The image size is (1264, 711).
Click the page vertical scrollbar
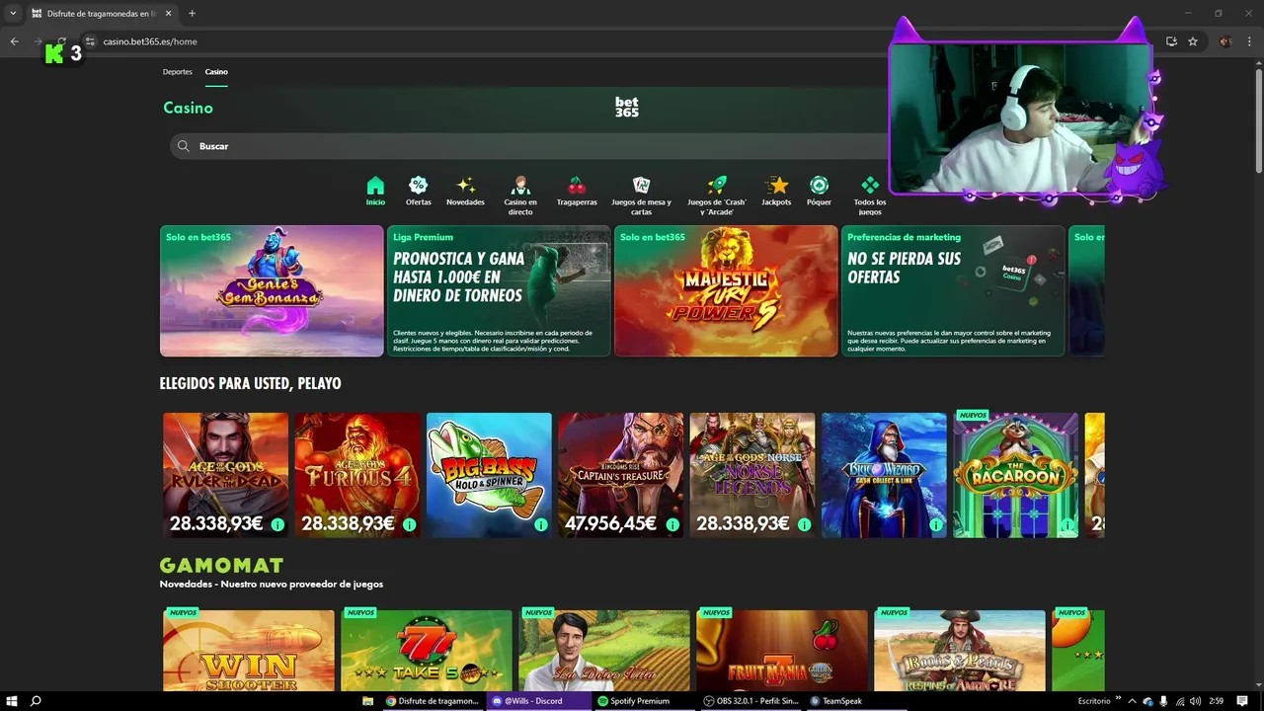(x=1258, y=118)
